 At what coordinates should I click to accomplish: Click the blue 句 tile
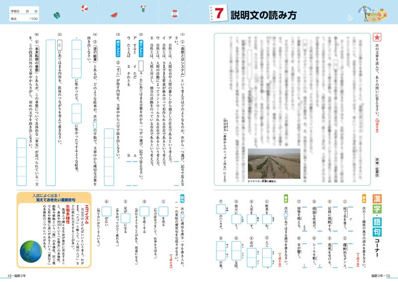click(377, 232)
